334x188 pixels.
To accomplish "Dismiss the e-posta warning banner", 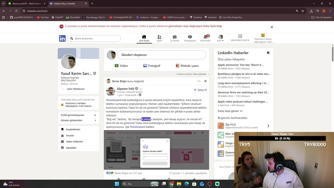I will (x=272, y=27).
